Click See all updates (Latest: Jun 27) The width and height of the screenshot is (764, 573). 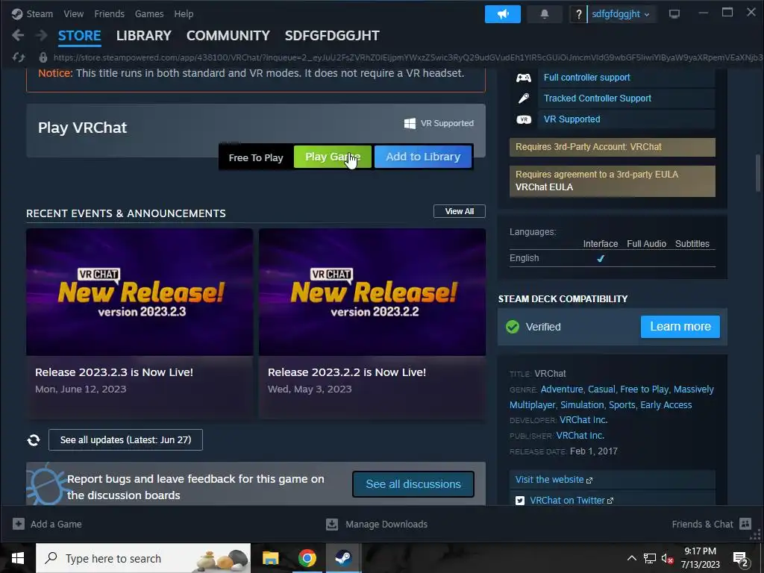point(125,440)
